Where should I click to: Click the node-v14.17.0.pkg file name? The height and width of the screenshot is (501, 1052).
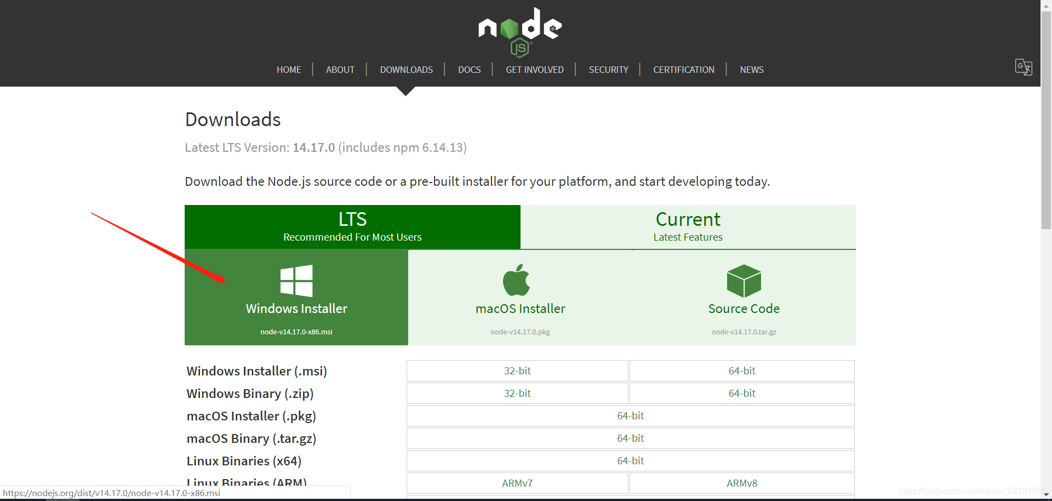(521, 332)
